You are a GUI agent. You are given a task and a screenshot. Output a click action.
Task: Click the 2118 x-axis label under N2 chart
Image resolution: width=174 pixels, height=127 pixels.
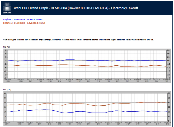pyautogui.click(x=98, y=81)
